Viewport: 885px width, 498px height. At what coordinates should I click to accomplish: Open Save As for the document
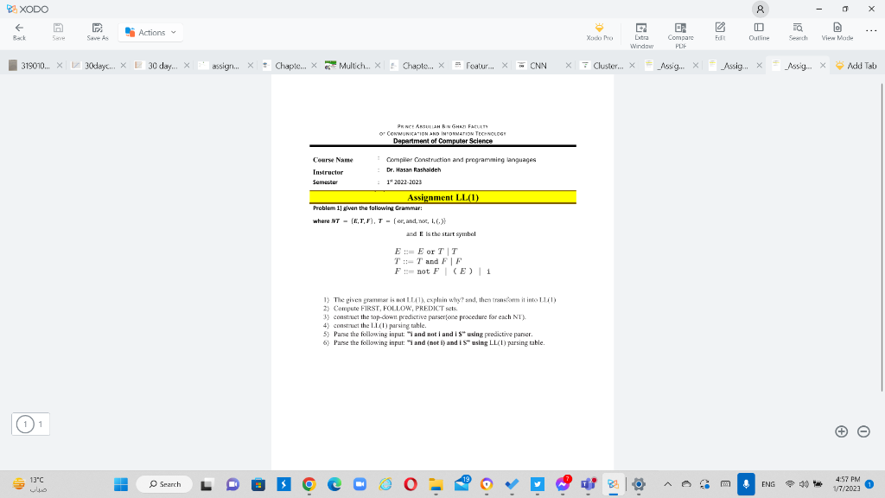click(x=97, y=32)
